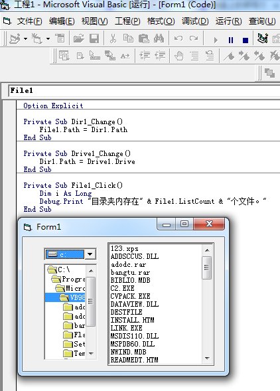Select file CVPACK.EXE
Viewport: 280px width, 391px height.
[x=131, y=296]
